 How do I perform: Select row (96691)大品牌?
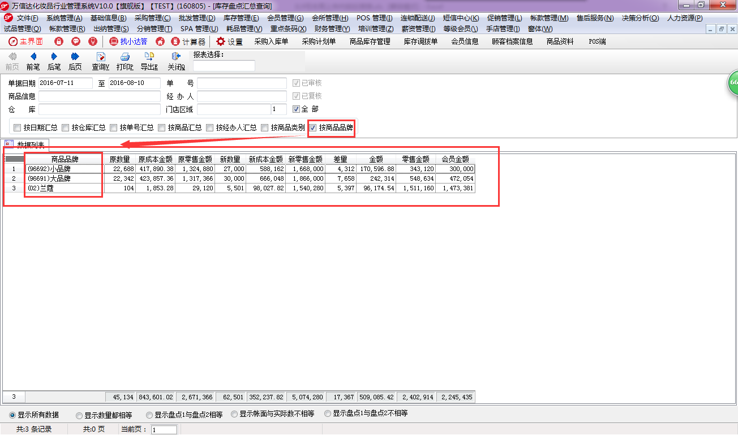tap(239, 178)
